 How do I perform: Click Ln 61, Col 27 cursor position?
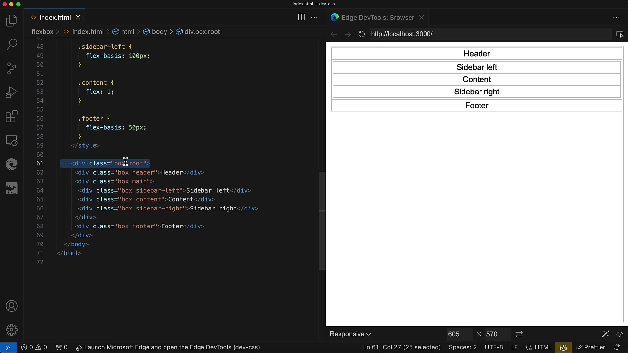point(402,347)
